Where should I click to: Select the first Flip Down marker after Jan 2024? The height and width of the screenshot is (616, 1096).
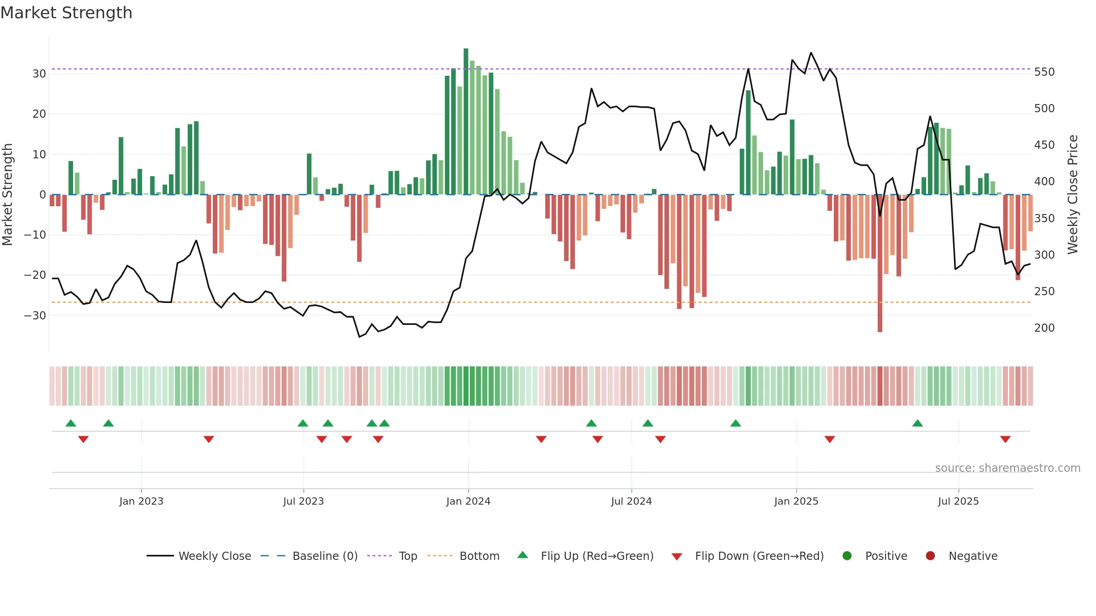(541, 439)
